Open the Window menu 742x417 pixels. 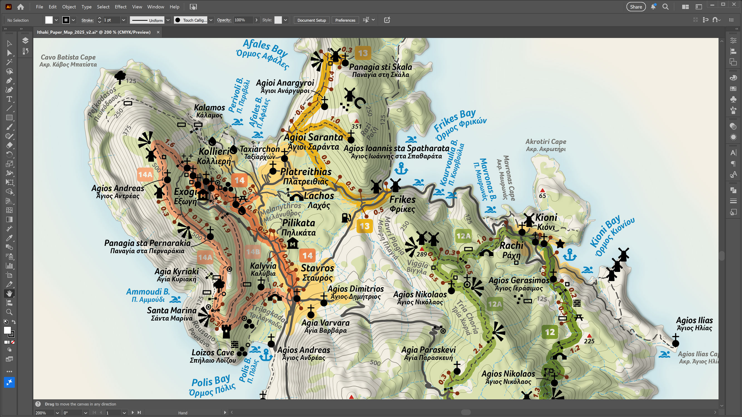click(156, 7)
